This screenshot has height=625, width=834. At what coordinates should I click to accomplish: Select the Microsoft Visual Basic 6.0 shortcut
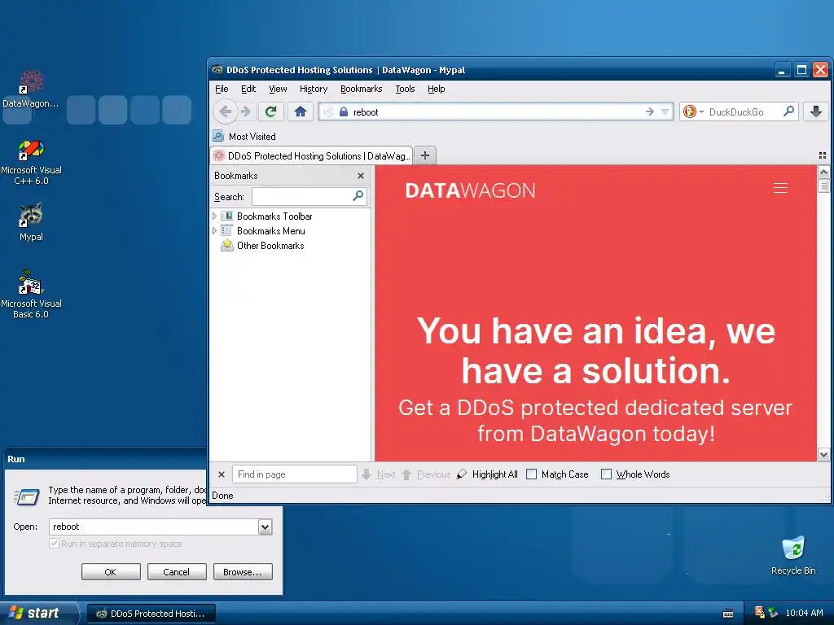point(31,294)
